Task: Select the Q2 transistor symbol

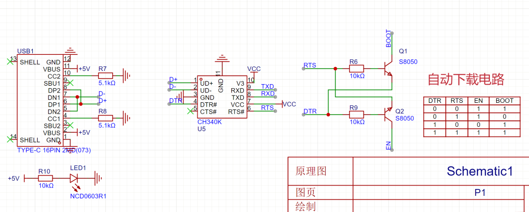Action: tap(387, 115)
